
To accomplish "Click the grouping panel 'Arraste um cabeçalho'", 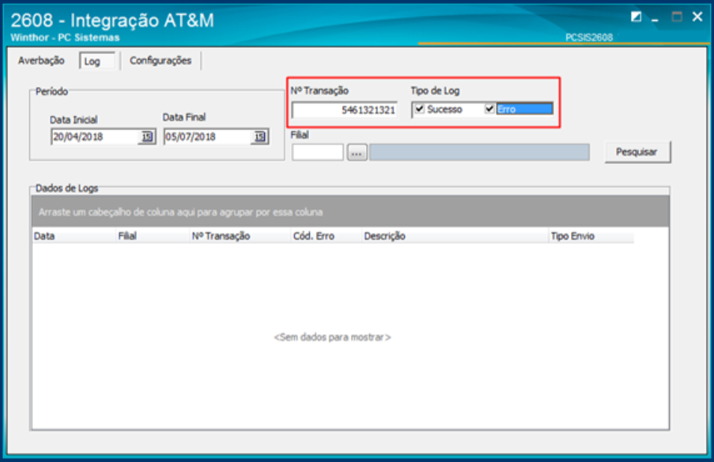I will pyautogui.click(x=350, y=212).
